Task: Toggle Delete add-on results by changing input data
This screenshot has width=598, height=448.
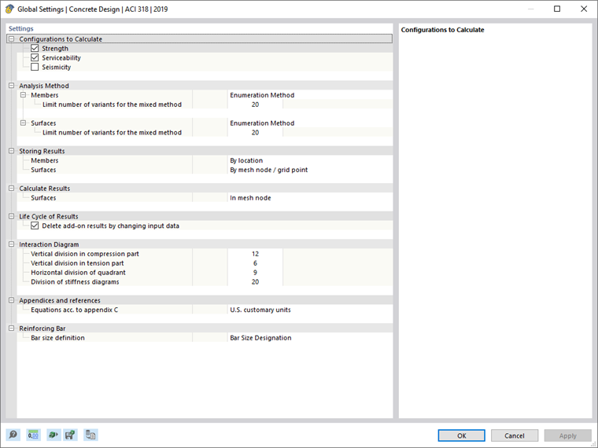Action: point(35,226)
